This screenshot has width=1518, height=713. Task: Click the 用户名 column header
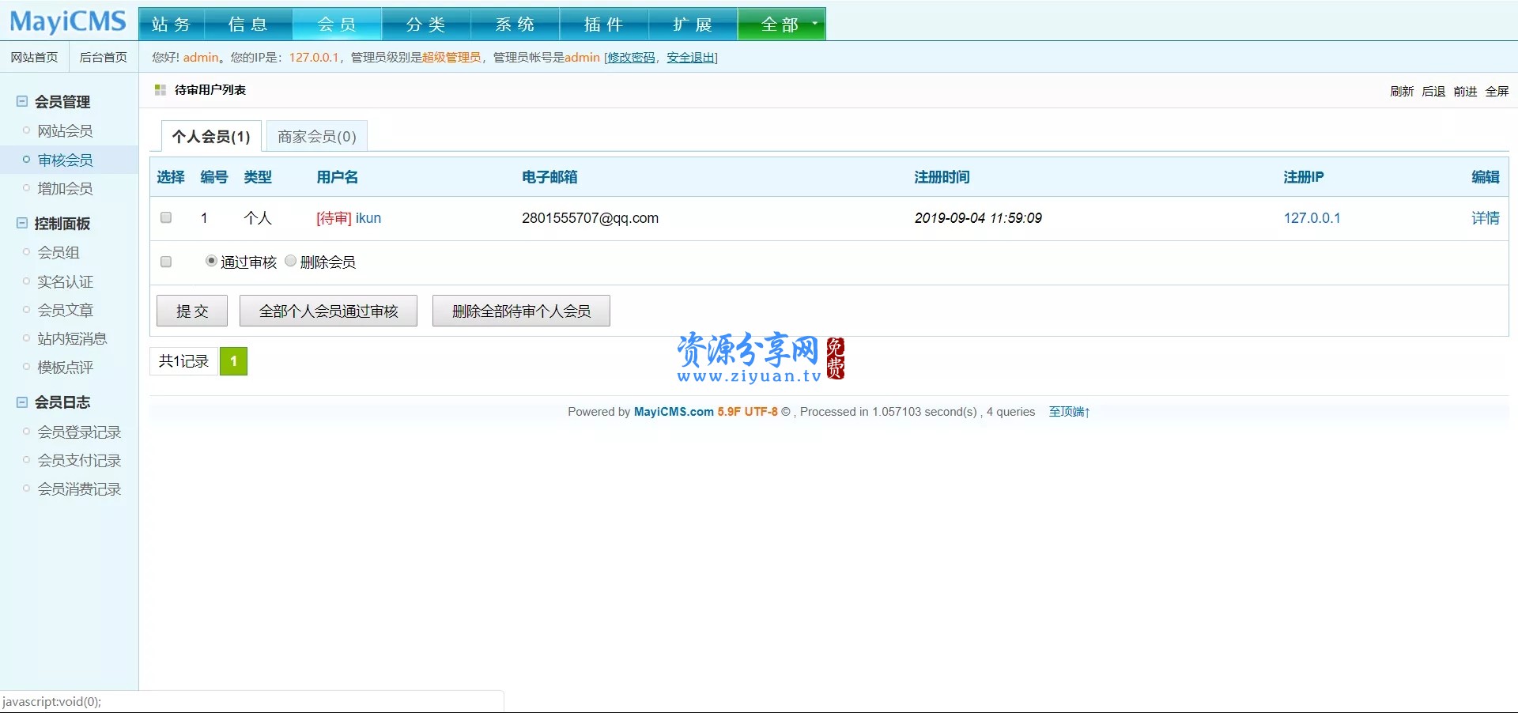point(338,177)
